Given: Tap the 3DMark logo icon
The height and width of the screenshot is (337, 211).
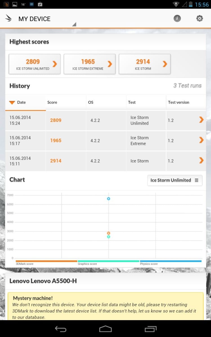Looking at the screenshot, I should pyautogui.click(x=8, y=19).
